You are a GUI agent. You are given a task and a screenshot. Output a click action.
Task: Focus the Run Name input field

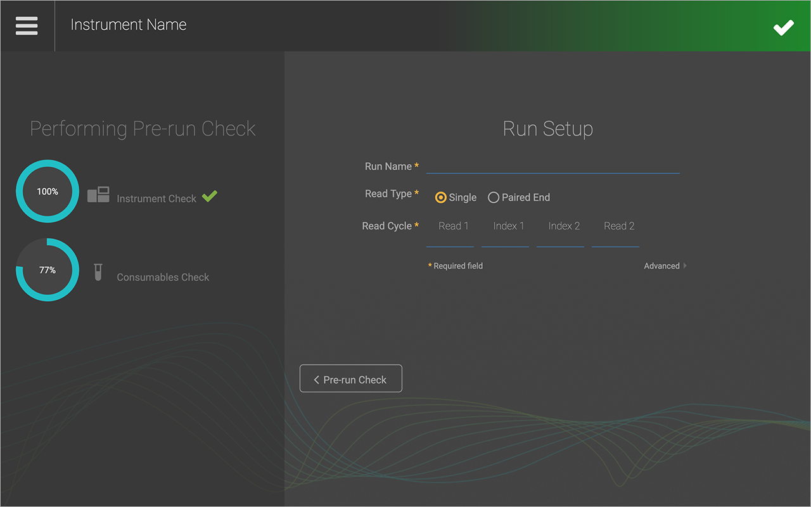[x=552, y=166]
